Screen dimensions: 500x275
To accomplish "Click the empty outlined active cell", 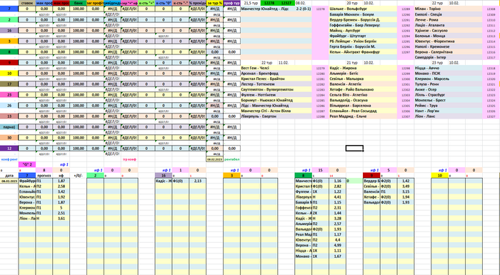I will click(x=354, y=149).
